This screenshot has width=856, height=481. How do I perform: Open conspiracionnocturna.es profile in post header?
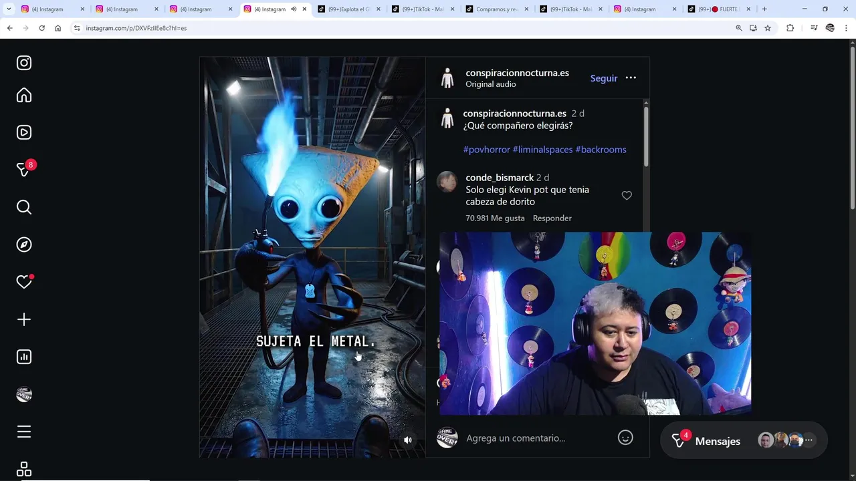point(517,73)
